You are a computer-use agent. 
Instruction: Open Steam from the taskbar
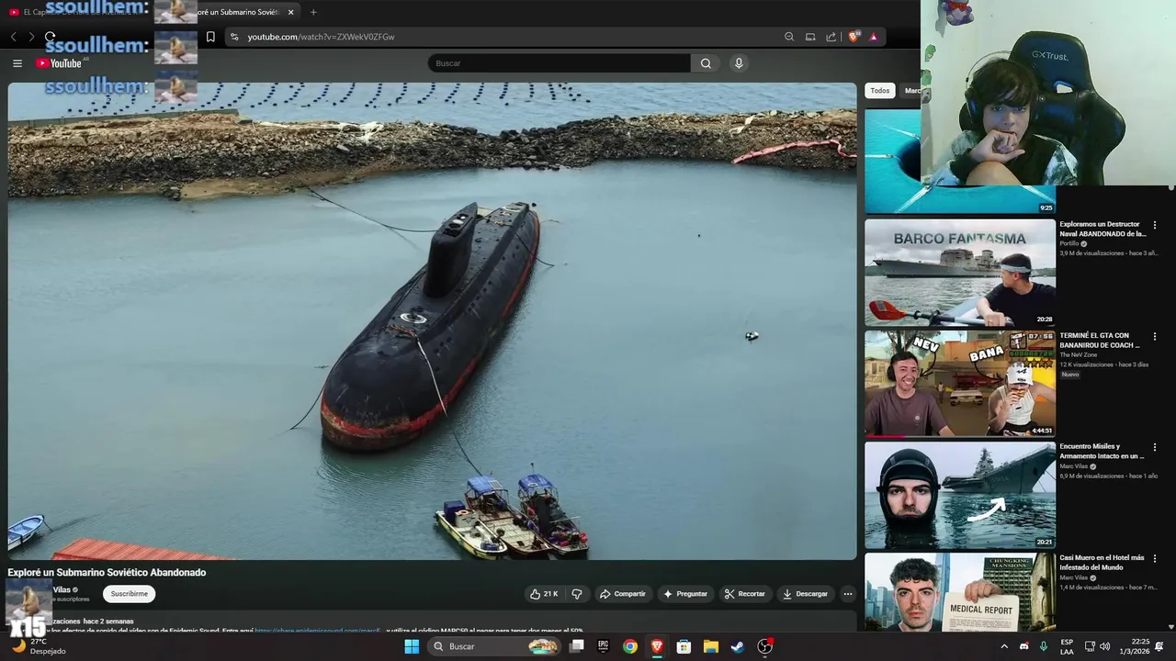(x=738, y=646)
